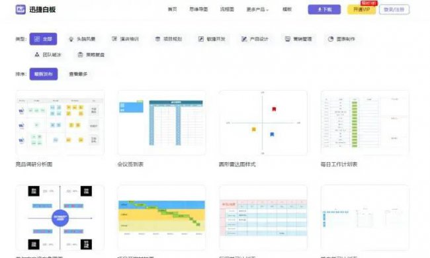Open the pink-header weekly schedule thumbnail
Image resolution: width=430 pixels, height=258 pixels.
tap(263, 218)
